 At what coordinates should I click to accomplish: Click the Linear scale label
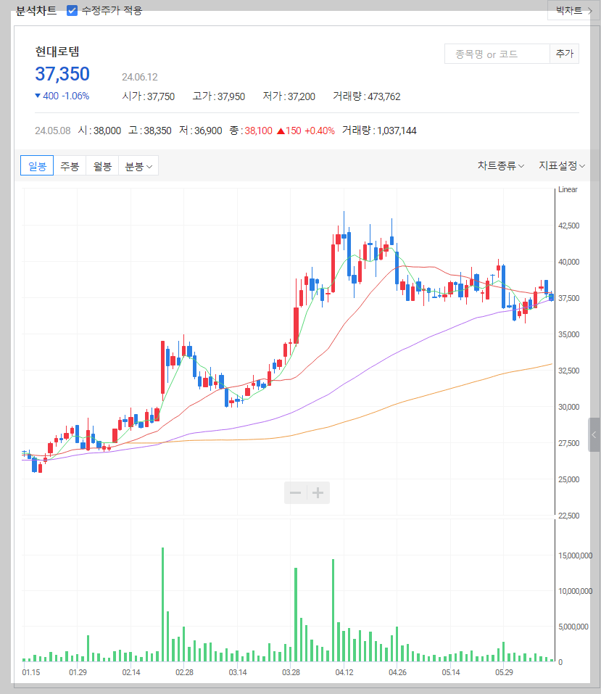(x=568, y=189)
